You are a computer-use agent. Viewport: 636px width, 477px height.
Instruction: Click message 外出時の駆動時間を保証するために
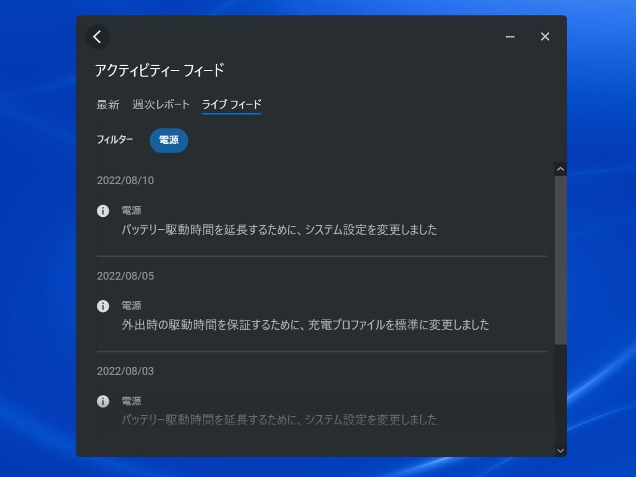click(305, 324)
